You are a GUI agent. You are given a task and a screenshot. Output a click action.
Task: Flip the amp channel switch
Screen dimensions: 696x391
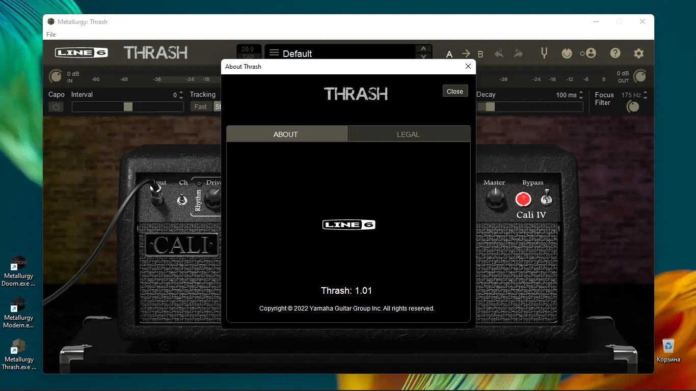click(182, 199)
